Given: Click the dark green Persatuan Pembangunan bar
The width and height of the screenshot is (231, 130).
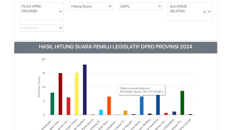Looking at the screenshot, I should [x=182, y=103].
